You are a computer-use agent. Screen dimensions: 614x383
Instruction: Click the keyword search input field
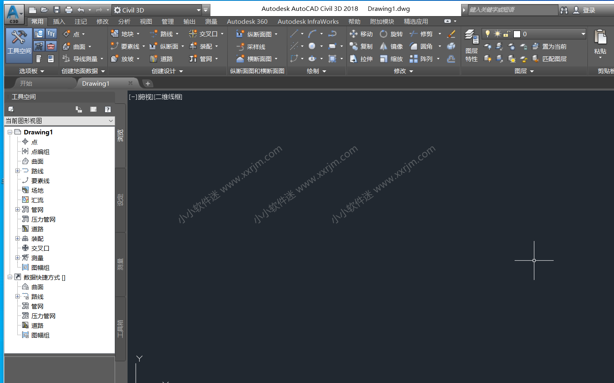513,10
